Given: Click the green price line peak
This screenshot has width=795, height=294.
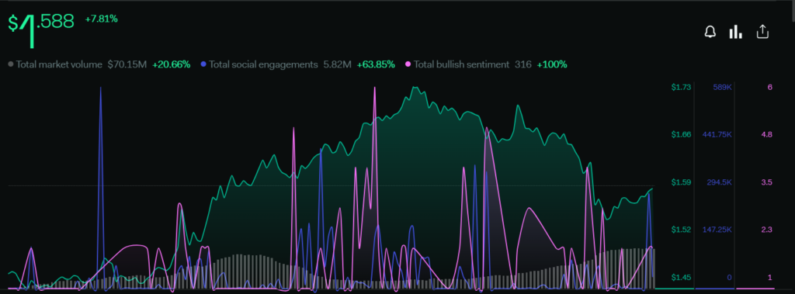Looking at the screenshot, I should point(415,88).
